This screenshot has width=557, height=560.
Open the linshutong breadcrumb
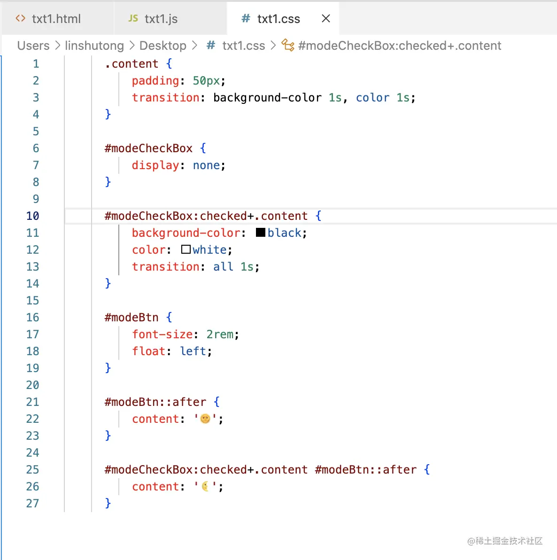point(94,46)
